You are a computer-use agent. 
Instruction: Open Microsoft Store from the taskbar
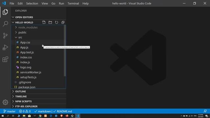click(x=29, y=116)
